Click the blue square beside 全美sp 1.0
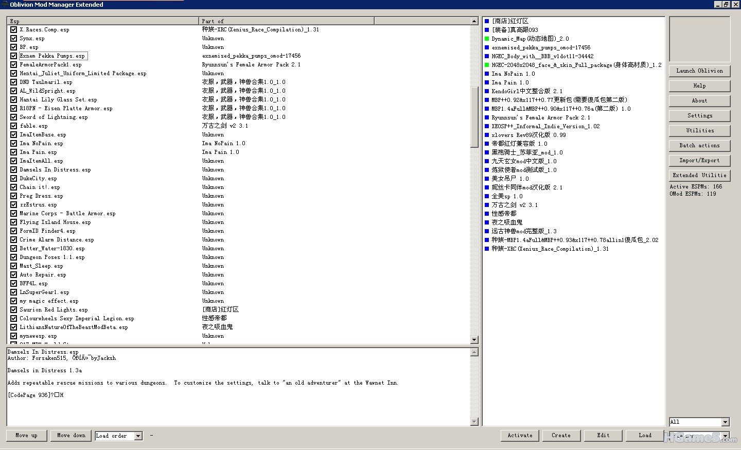The width and height of the screenshot is (741, 450). (487, 196)
